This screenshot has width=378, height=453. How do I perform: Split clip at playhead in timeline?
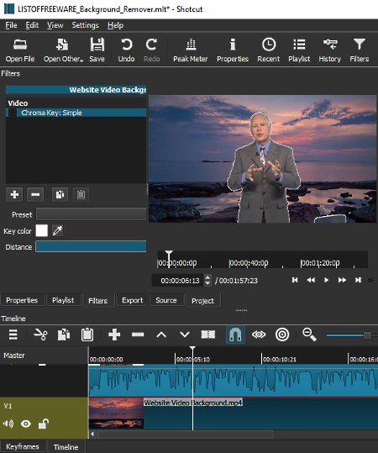tap(208, 334)
